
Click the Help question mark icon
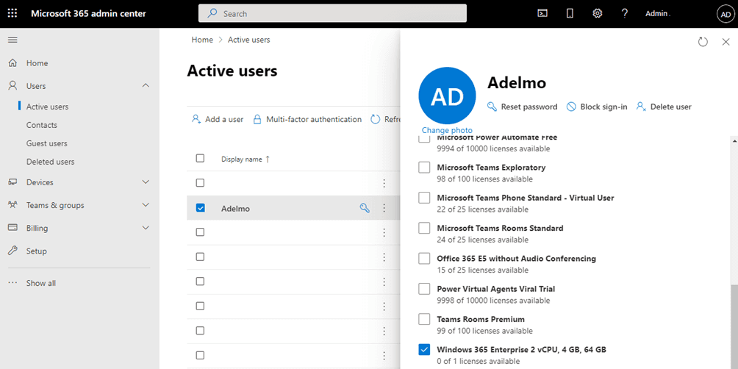pos(625,14)
